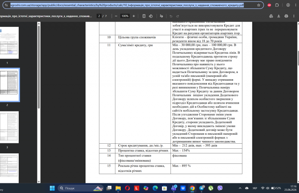Image resolution: width=299 pixels, height=193 pixels.
Task: Click row label 'Цільова група споживачів'
Action: click(137, 37)
